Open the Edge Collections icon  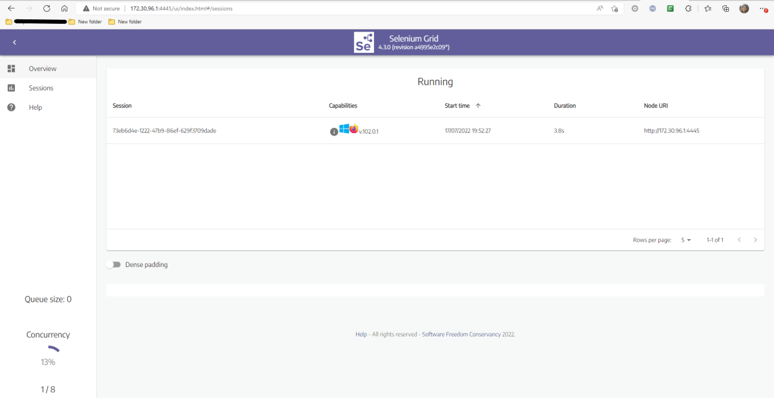pos(726,8)
